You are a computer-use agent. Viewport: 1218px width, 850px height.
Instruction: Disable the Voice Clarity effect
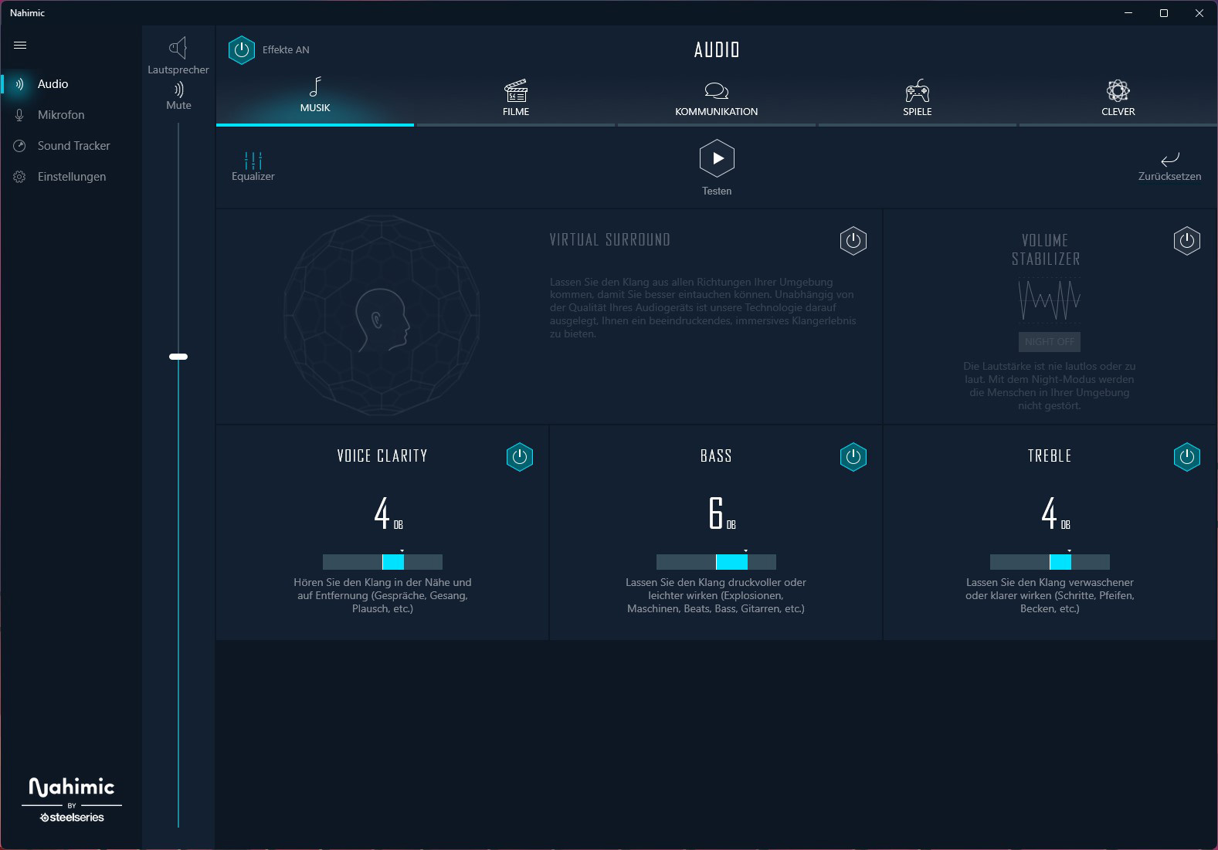(520, 457)
